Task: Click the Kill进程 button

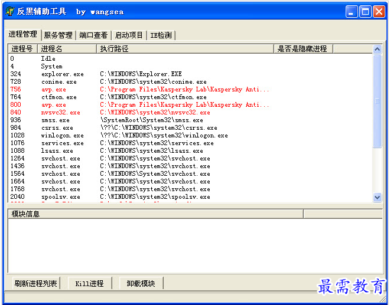Action: [89, 283]
